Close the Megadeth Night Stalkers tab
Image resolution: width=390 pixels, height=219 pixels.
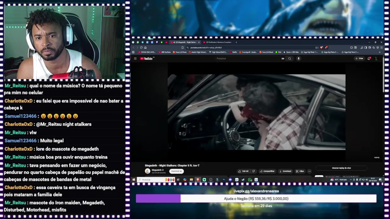coord(199,42)
